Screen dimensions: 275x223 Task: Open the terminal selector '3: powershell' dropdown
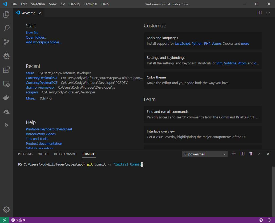pyautogui.click(x=205, y=154)
